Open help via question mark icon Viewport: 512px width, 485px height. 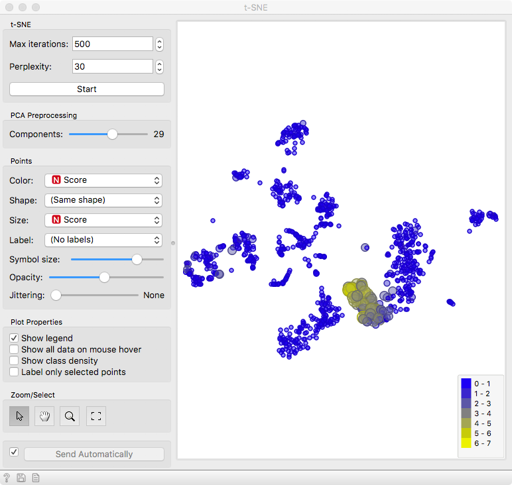point(7,478)
